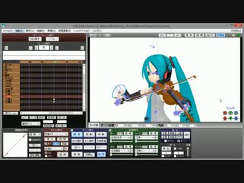Click the green Y-axis rotation handle icon
The height and width of the screenshot is (183, 244).
coord(231,113)
